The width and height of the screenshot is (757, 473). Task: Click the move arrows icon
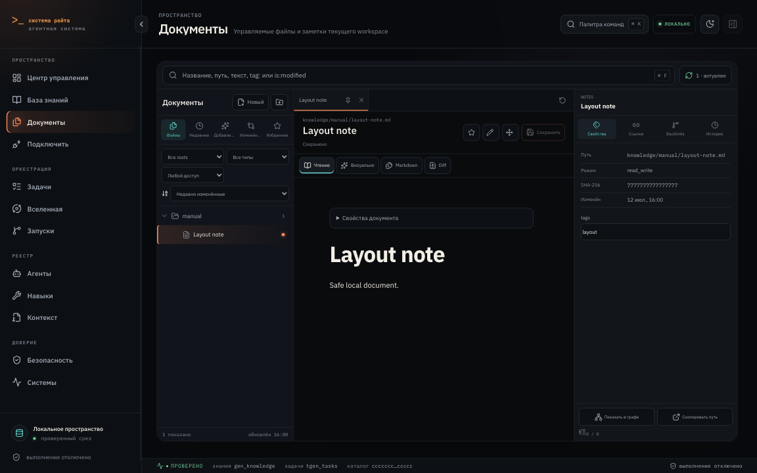[510, 132]
